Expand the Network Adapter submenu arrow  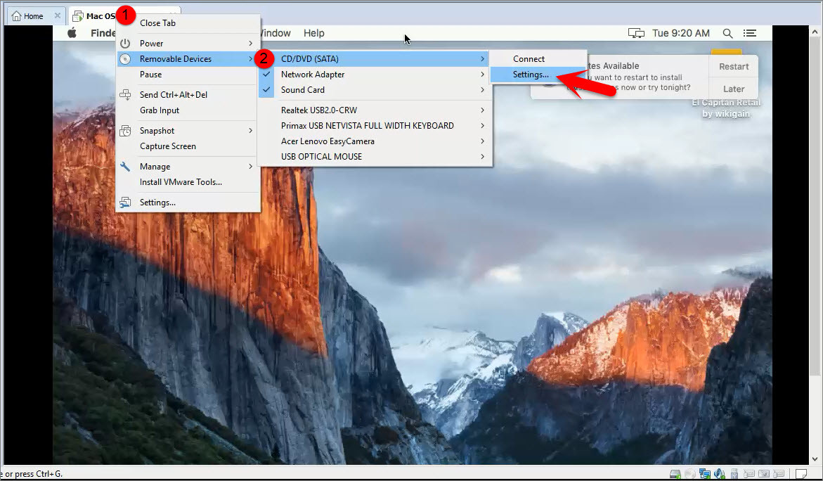pos(482,75)
